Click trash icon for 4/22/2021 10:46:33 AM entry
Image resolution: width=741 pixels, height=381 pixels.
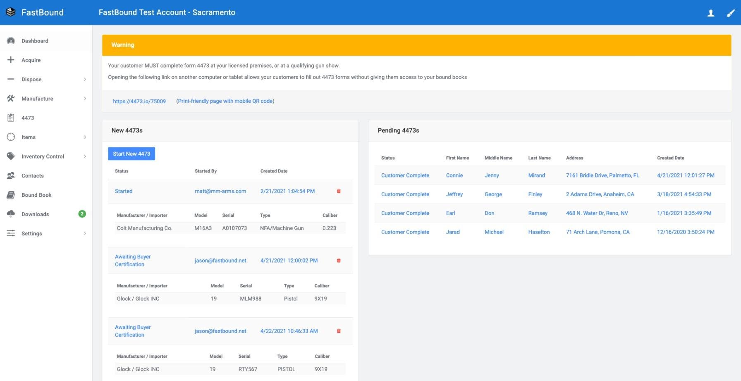click(339, 331)
